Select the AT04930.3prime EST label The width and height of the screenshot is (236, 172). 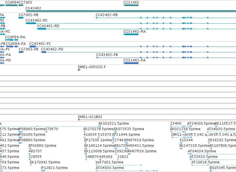110,168
